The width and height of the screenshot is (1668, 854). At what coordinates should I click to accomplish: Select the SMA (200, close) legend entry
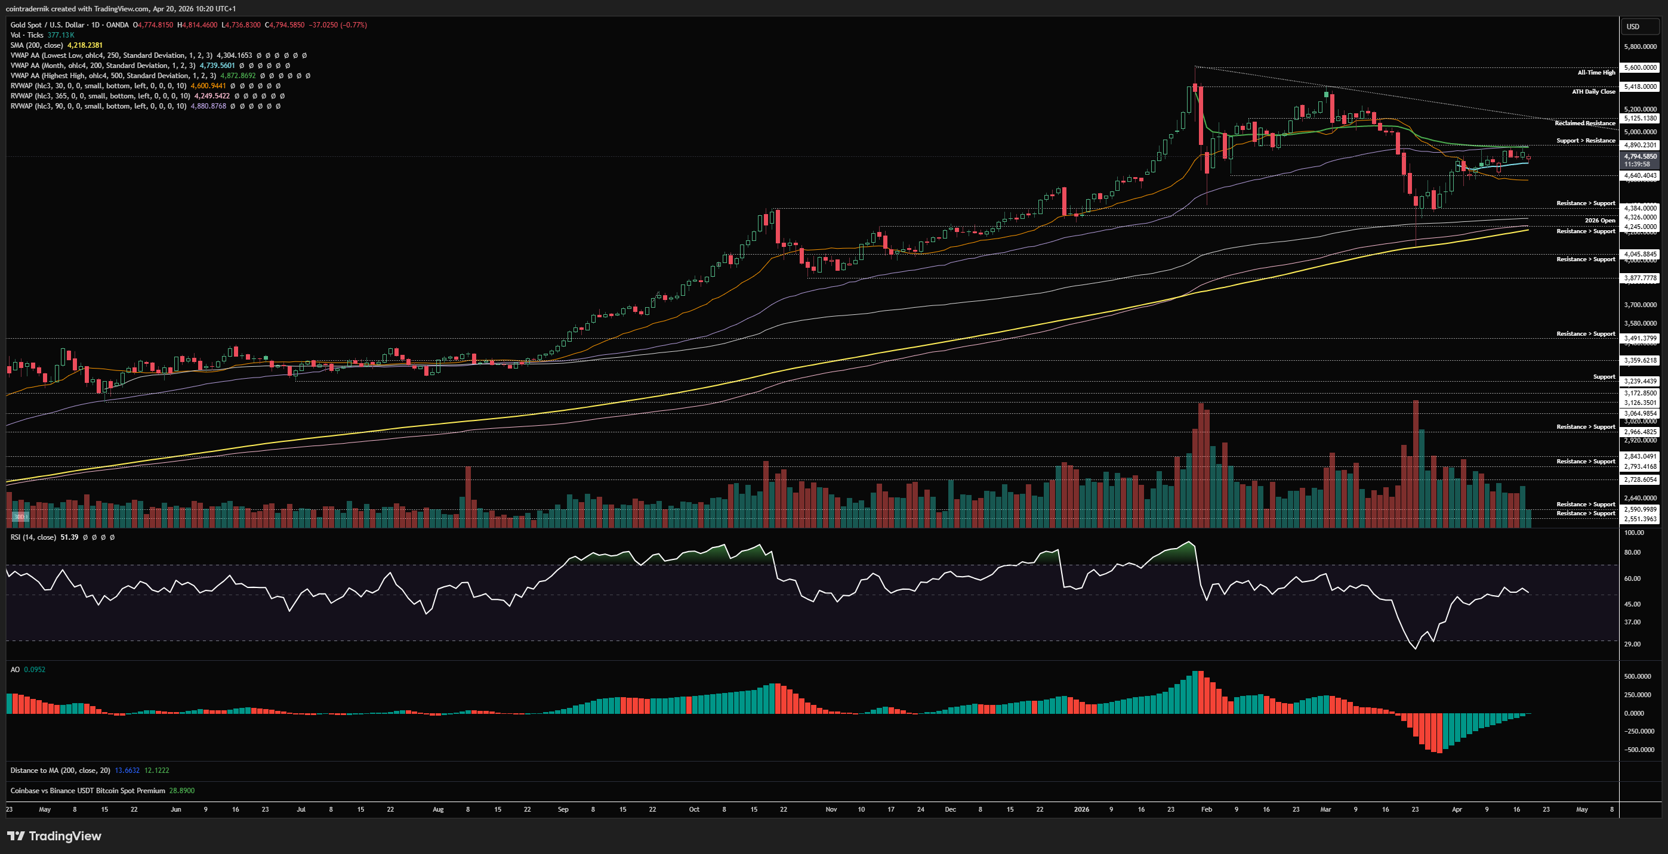[x=36, y=45]
